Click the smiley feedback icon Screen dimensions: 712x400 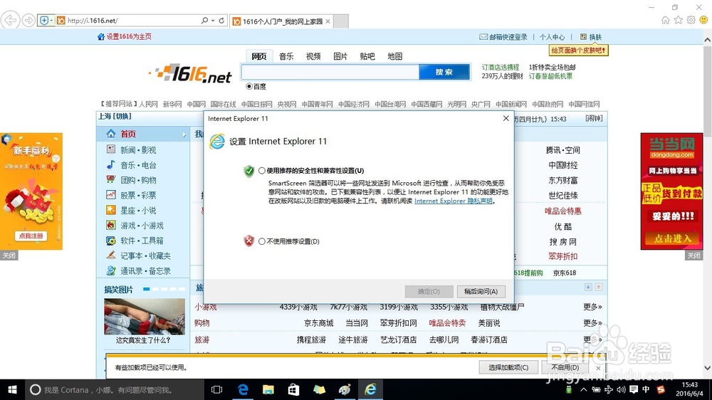(704, 20)
